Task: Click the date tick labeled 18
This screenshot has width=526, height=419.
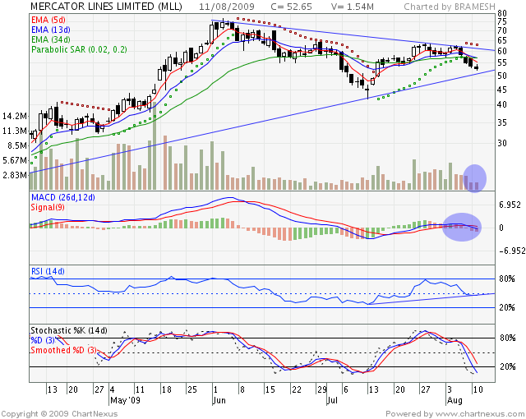Action: tap(166, 390)
